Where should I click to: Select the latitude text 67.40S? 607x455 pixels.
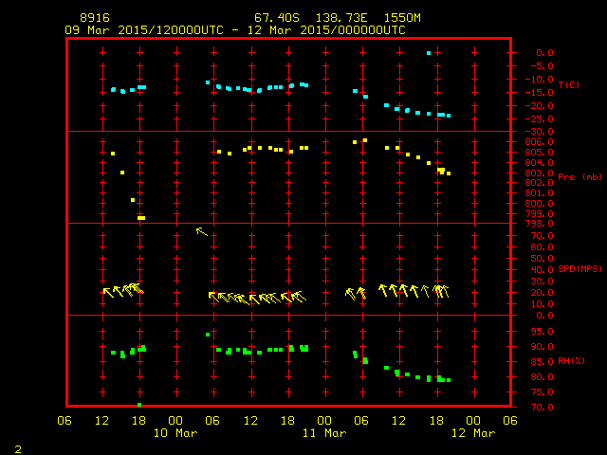[277, 18]
